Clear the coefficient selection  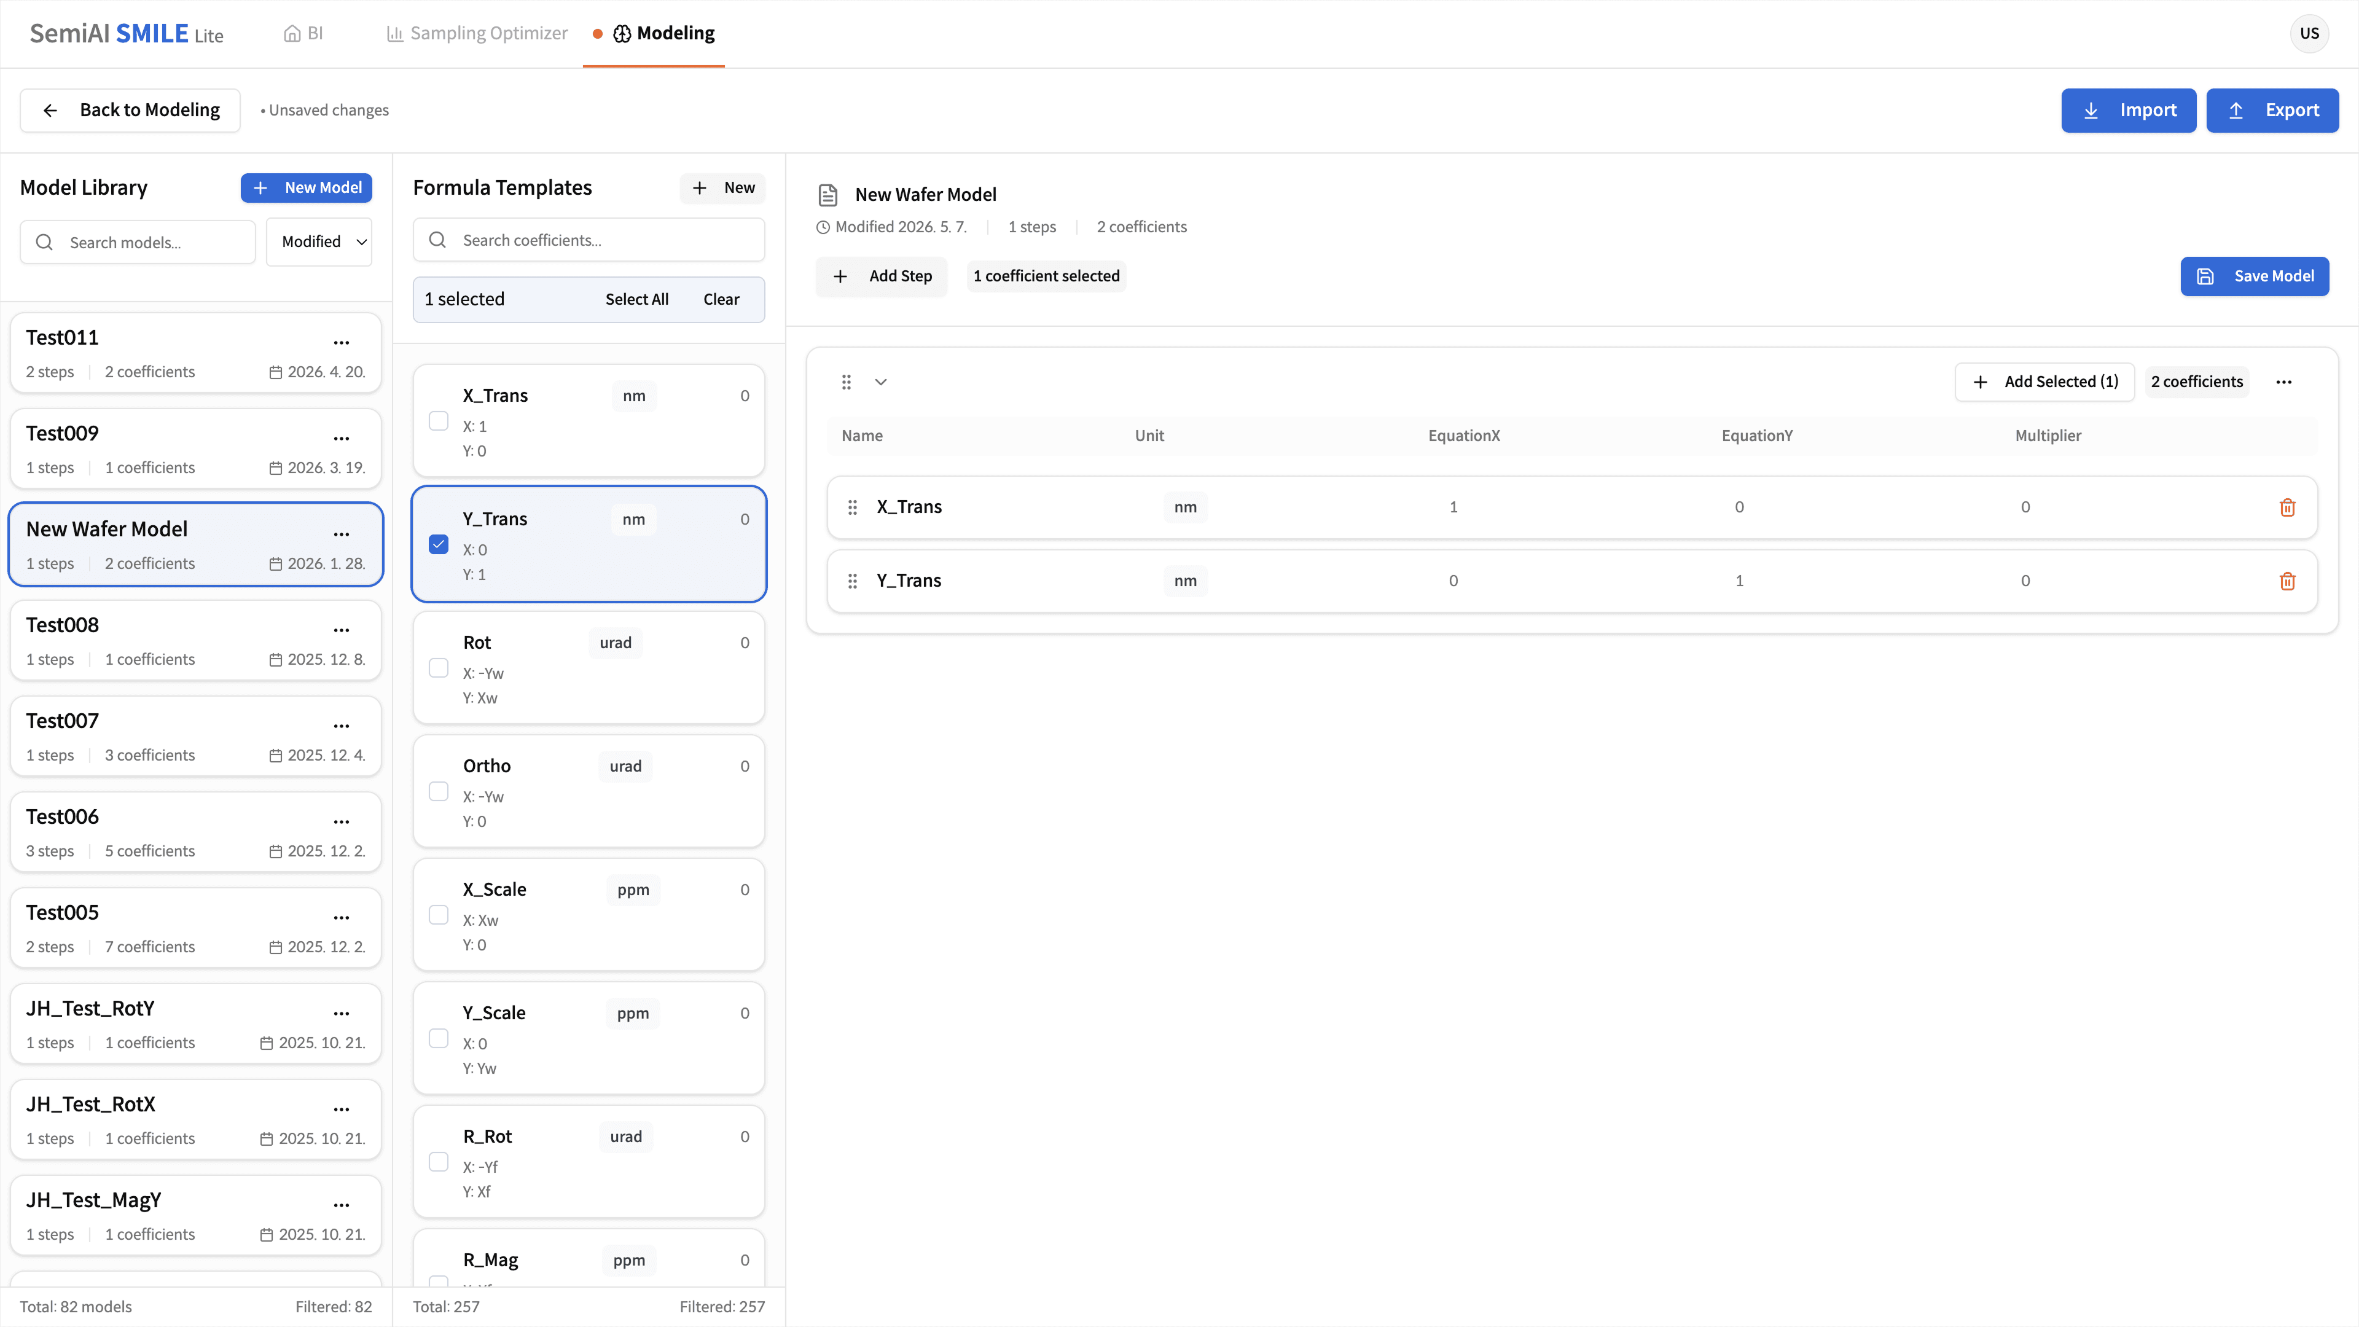point(721,299)
